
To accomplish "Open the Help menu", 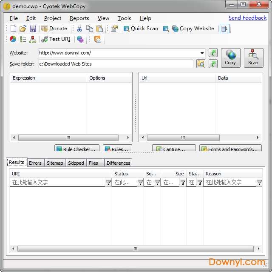I will click(145, 18).
